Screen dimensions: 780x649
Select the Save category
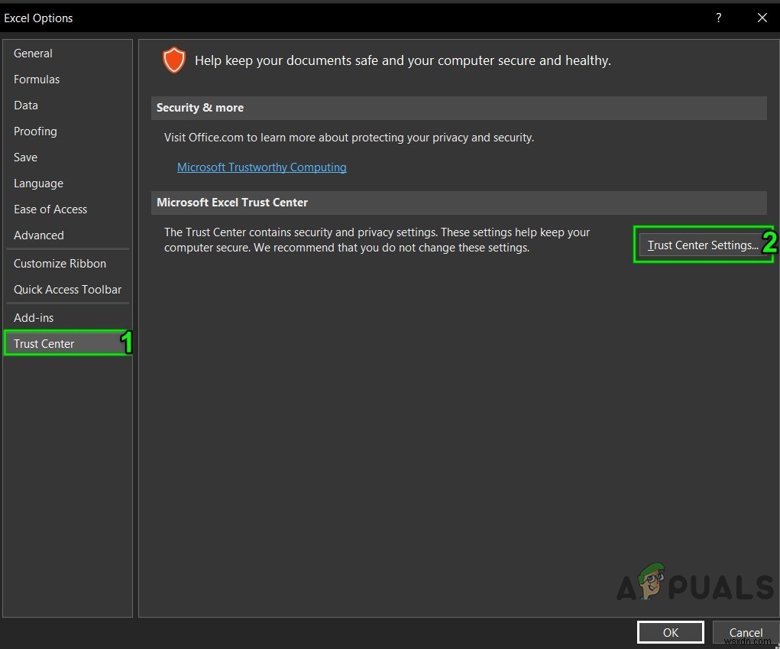25,157
